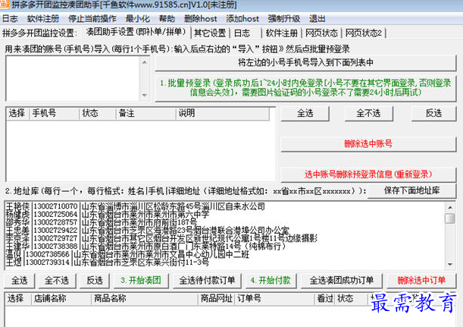Click address library scrollbar up arrow
The width and height of the screenshot is (463, 327).
tap(449, 208)
